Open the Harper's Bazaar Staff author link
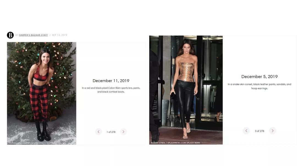Screen dimensions: 297x166 coord(33,35)
